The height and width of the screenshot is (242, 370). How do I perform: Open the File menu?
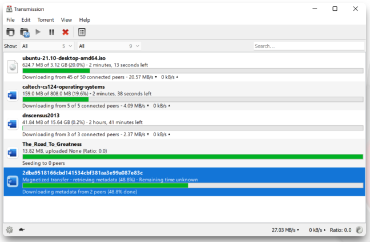click(10, 20)
